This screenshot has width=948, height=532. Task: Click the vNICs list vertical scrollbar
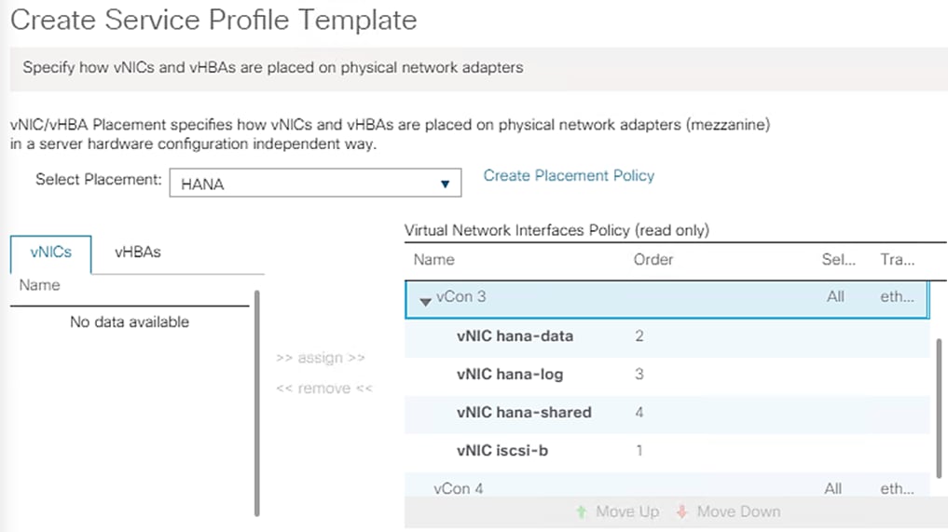pos(256,401)
